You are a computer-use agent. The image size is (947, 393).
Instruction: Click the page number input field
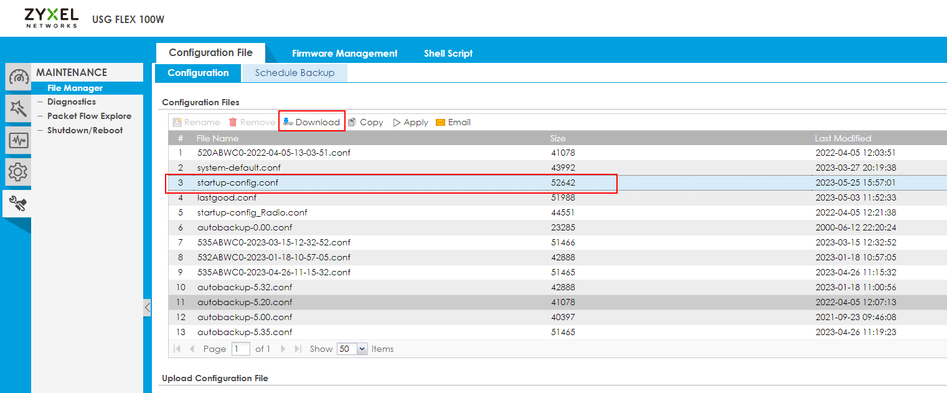[240, 349]
